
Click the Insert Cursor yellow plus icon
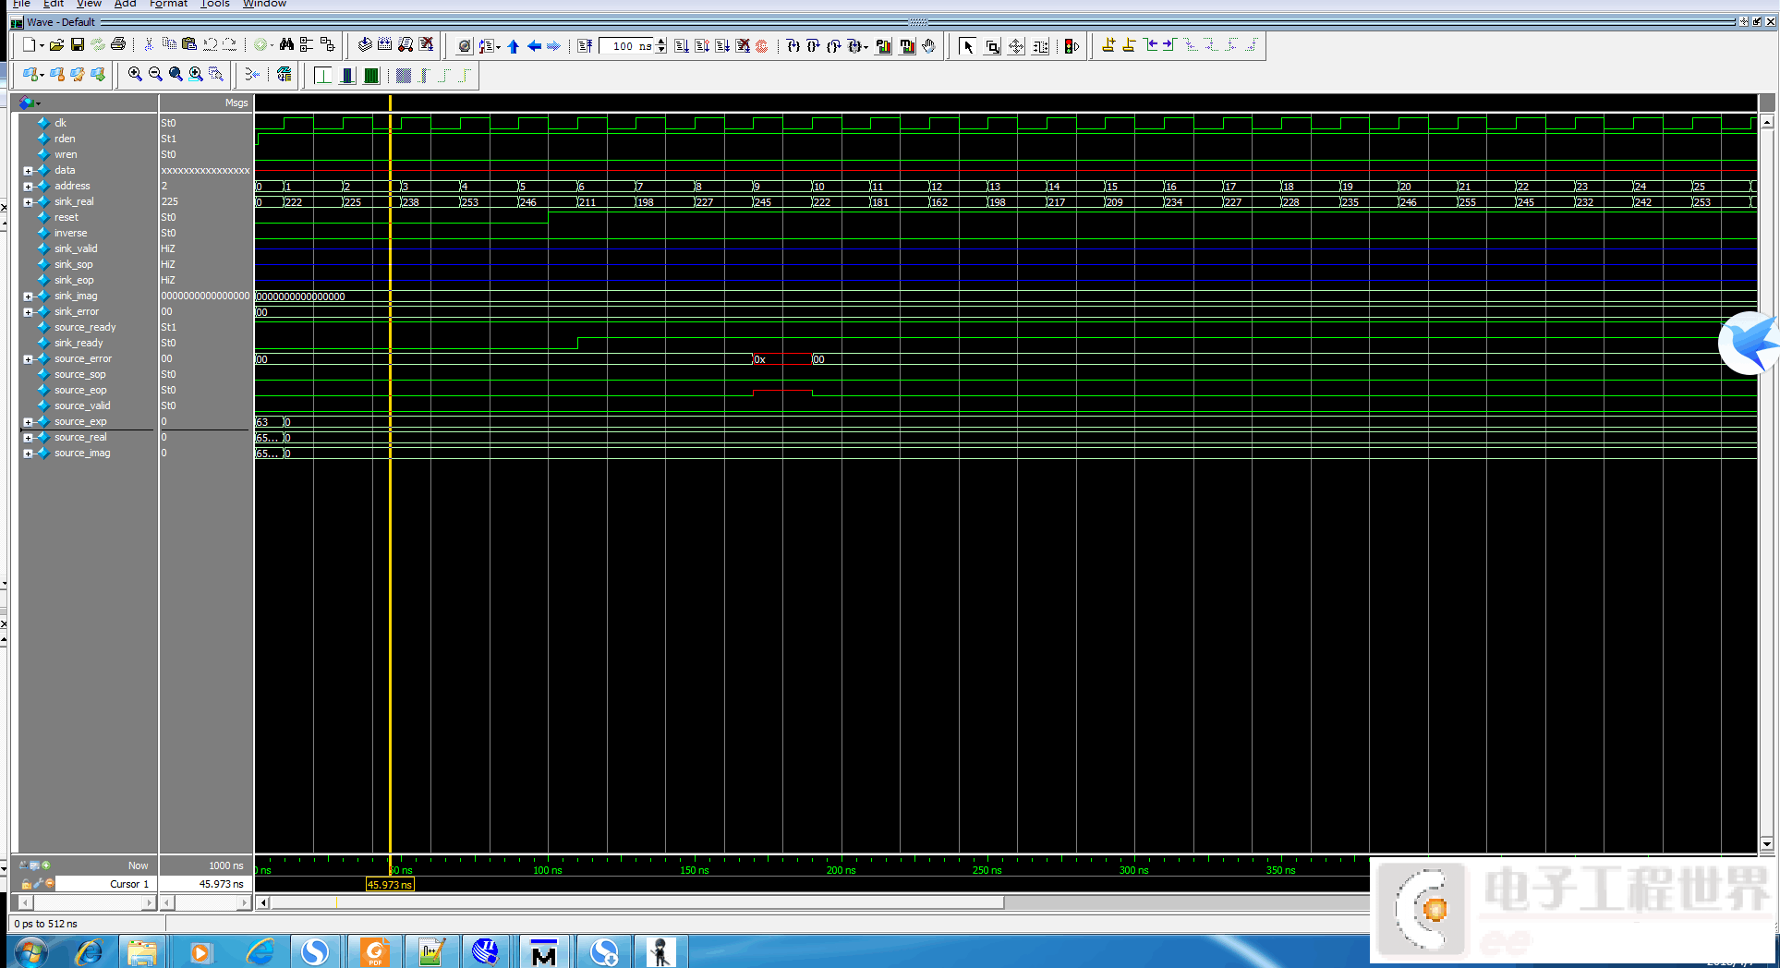1108,44
